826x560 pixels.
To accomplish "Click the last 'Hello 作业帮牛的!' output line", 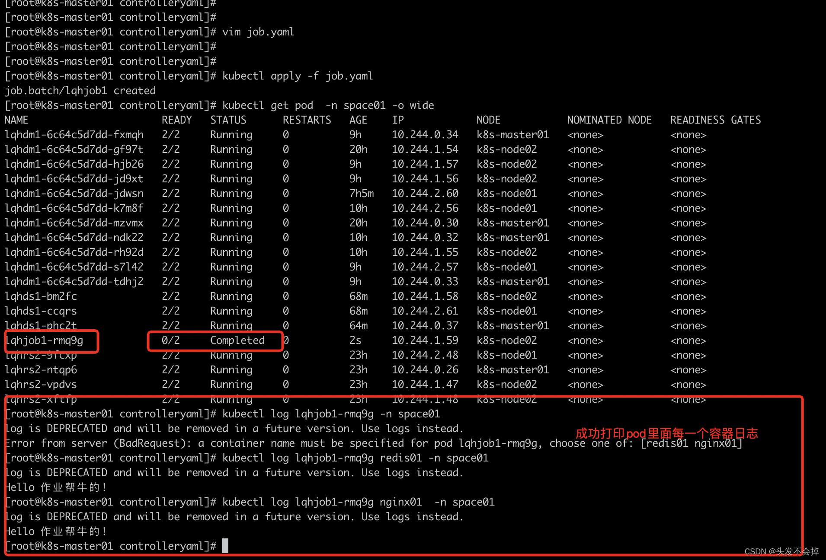I will [x=56, y=531].
